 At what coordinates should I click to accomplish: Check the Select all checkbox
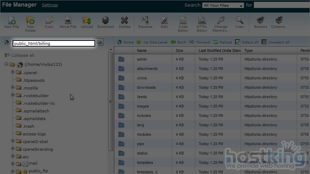click(237, 42)
